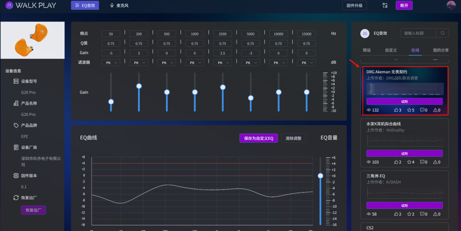Click the EQ音量 volume slider handle

tap(321, 176)
